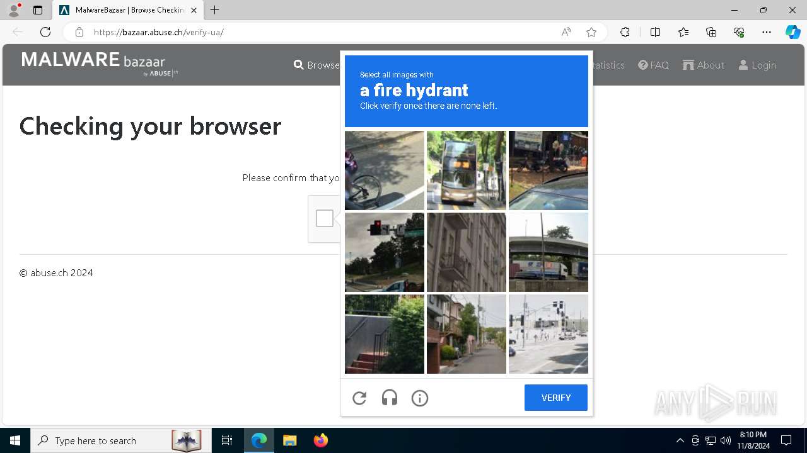Select the bicycle wheel street image tile
The image size is (807, 453).
pos(385,171)
